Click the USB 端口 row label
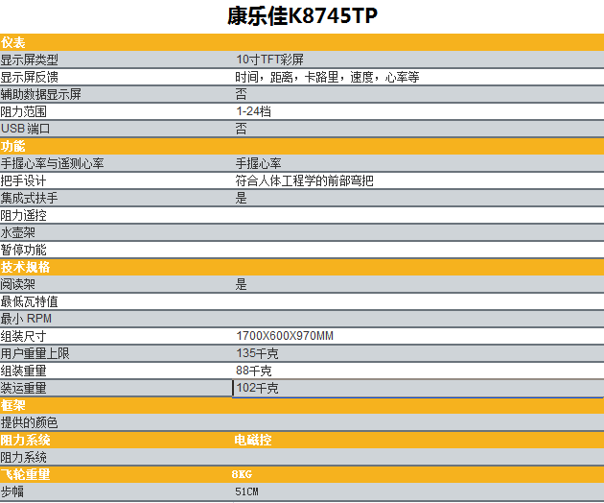This screenshot has width=604, height=503. (x=25, y=129)
